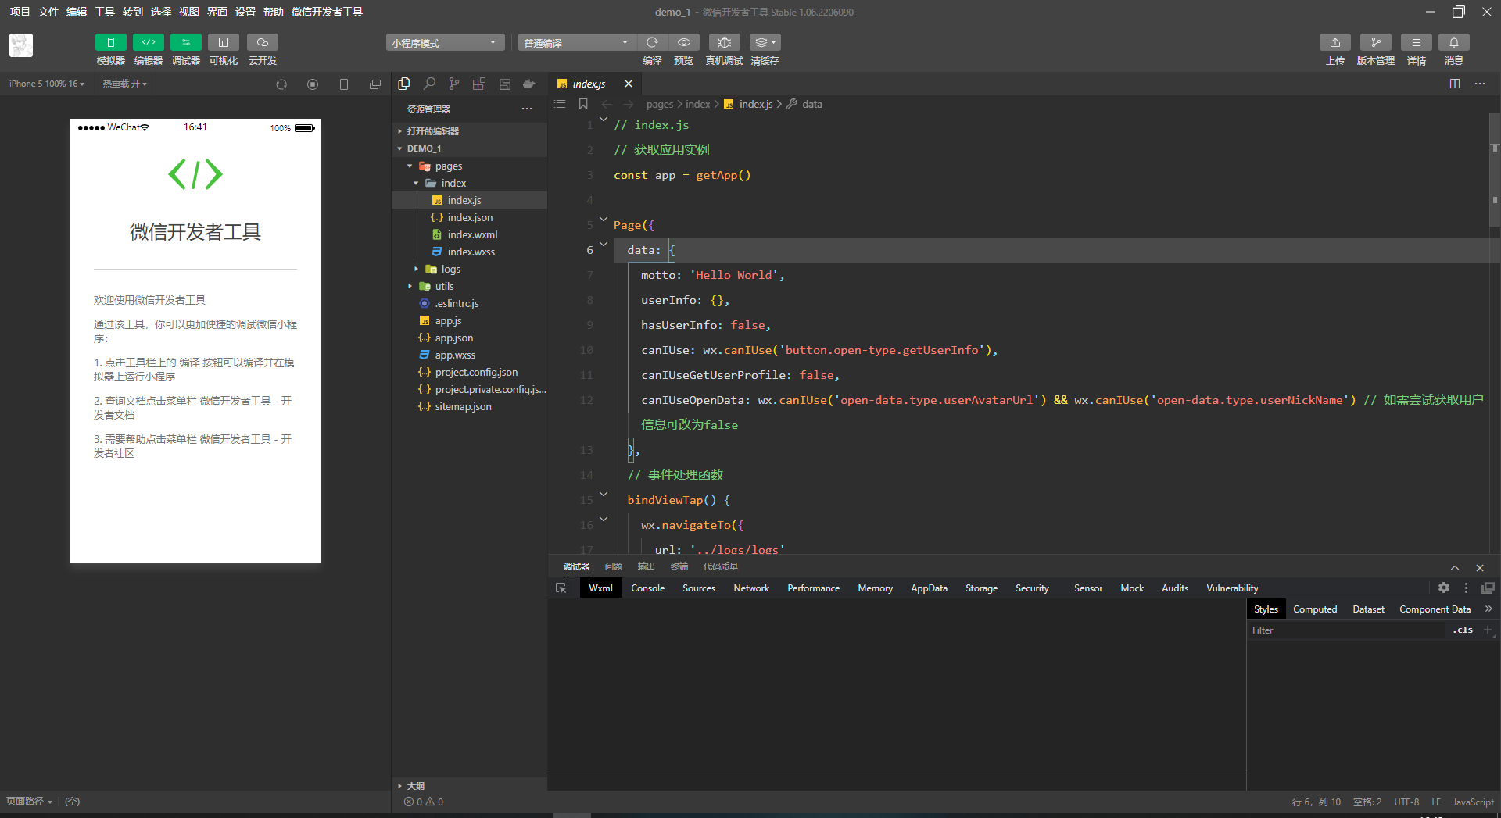The image size is (1501, 818).
Task: Split the editor view
Action: pos(1455,84)
